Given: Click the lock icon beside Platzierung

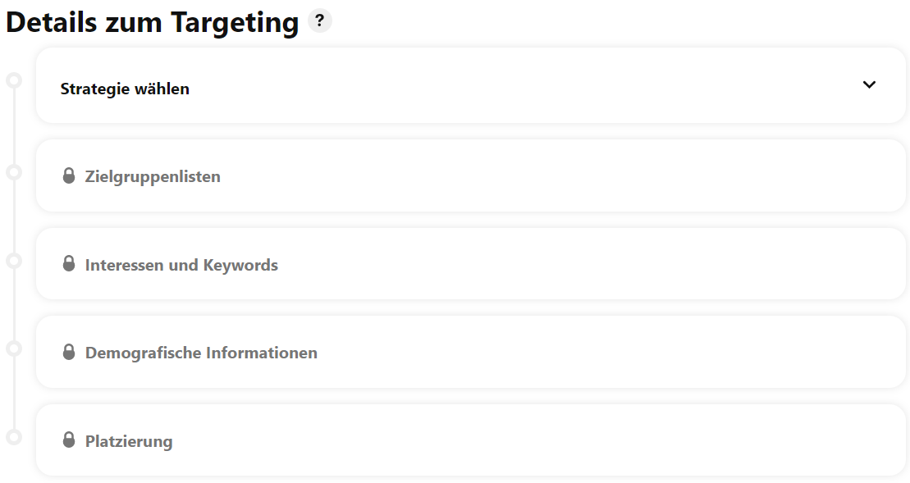Looking at the screenshot, I should (68, 440).
